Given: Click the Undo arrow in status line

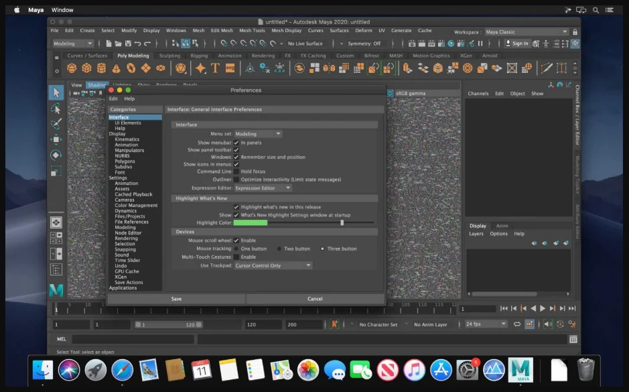Looking at the screenshot, I should click(137, 44).
